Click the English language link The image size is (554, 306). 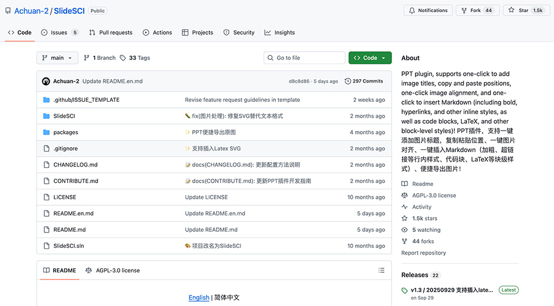click(199, 298)
